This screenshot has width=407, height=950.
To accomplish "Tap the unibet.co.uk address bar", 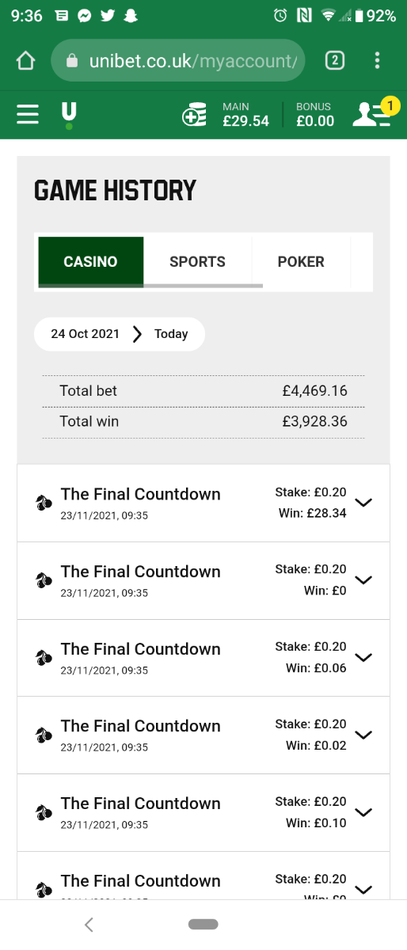I will [178, 60].
